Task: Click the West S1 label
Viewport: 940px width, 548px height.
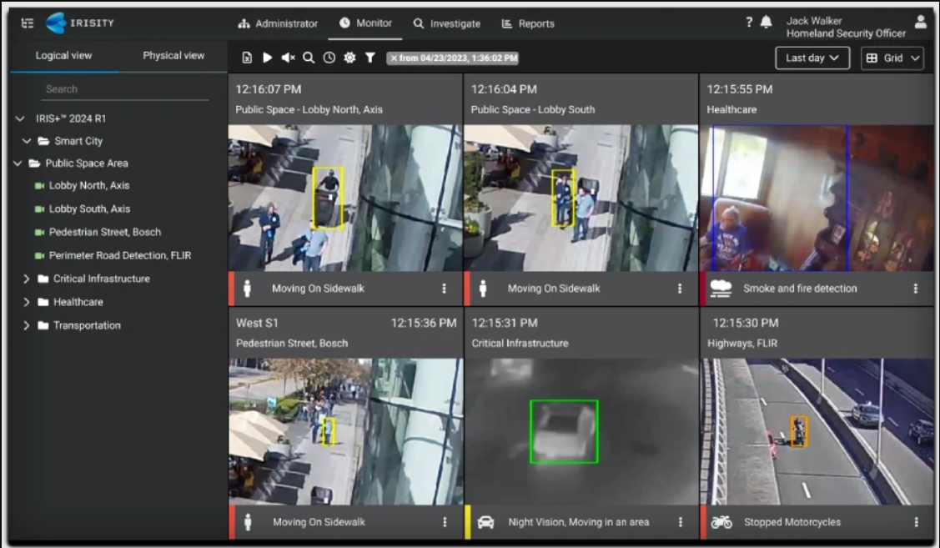Action: 257,323
